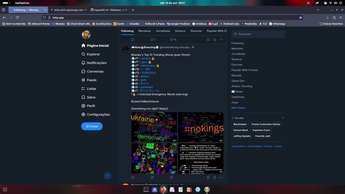
Task: Go back in browser history
Action: tap(4, 18)
